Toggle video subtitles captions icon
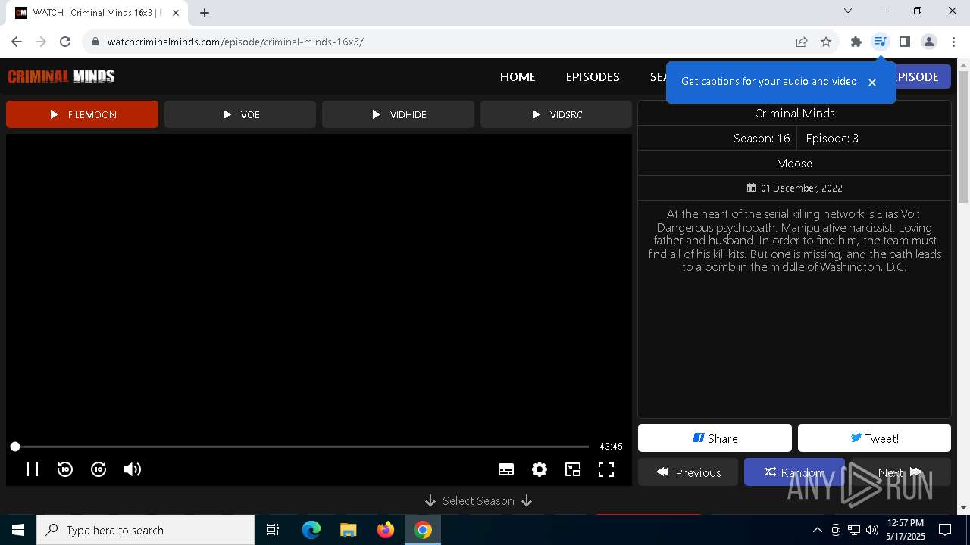The width and height of the screenshot is (970, 545). tap(506, 469)
